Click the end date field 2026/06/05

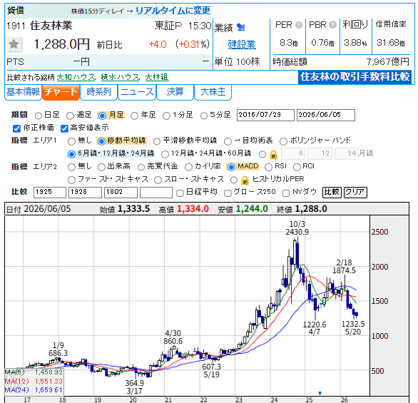(326, 115)
